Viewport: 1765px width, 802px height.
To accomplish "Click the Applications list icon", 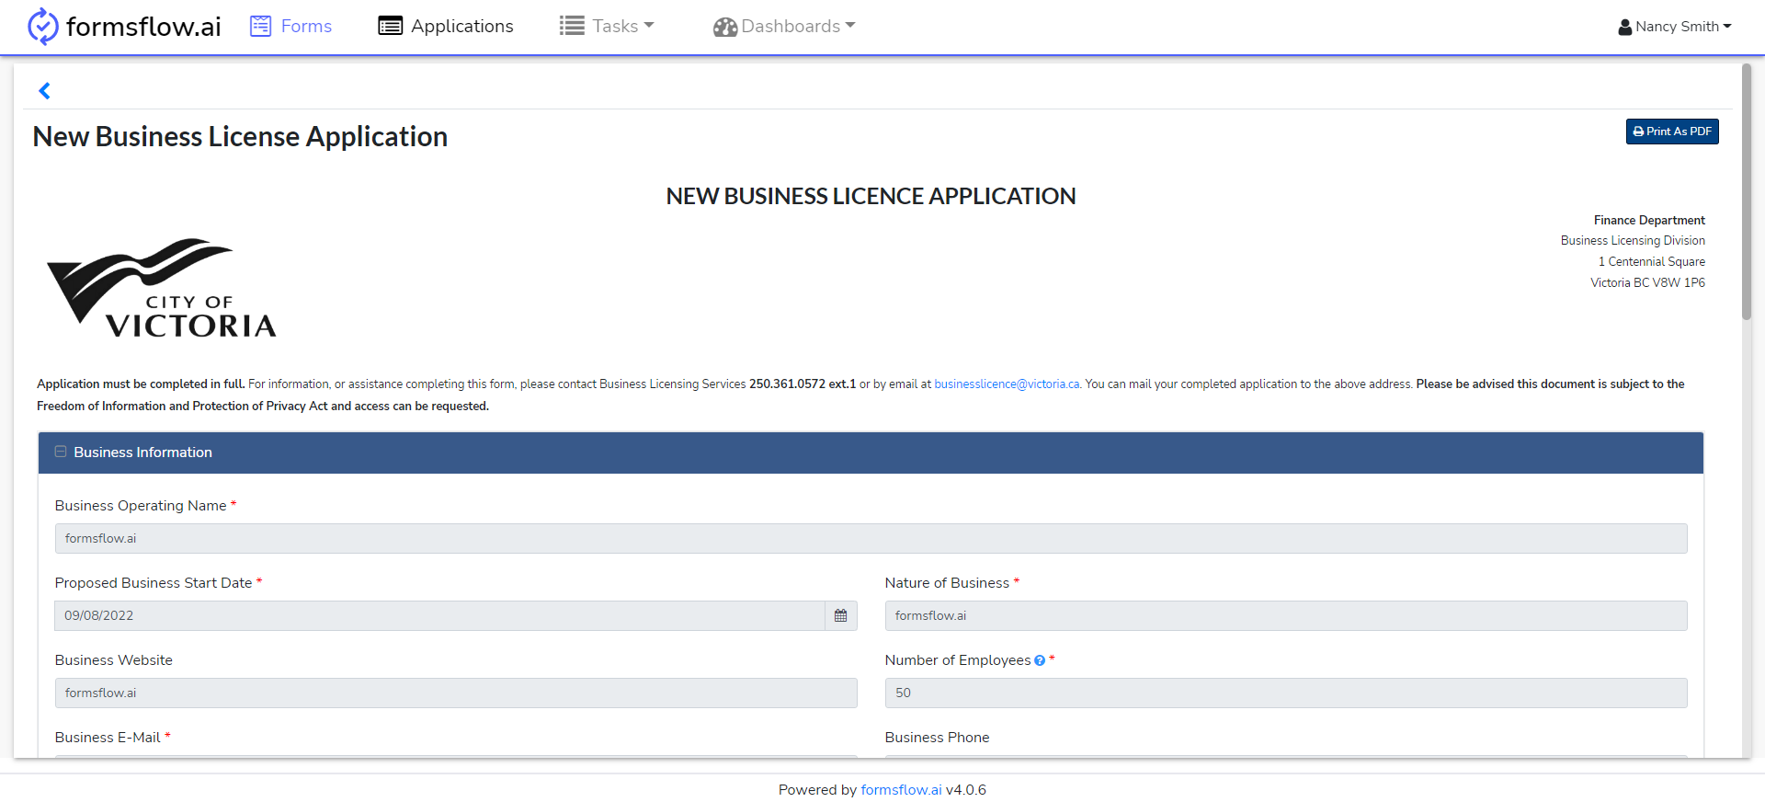I will [x=390, y=27].
